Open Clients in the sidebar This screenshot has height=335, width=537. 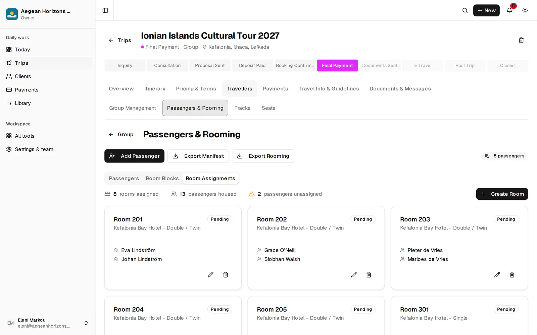pos(48,76)
